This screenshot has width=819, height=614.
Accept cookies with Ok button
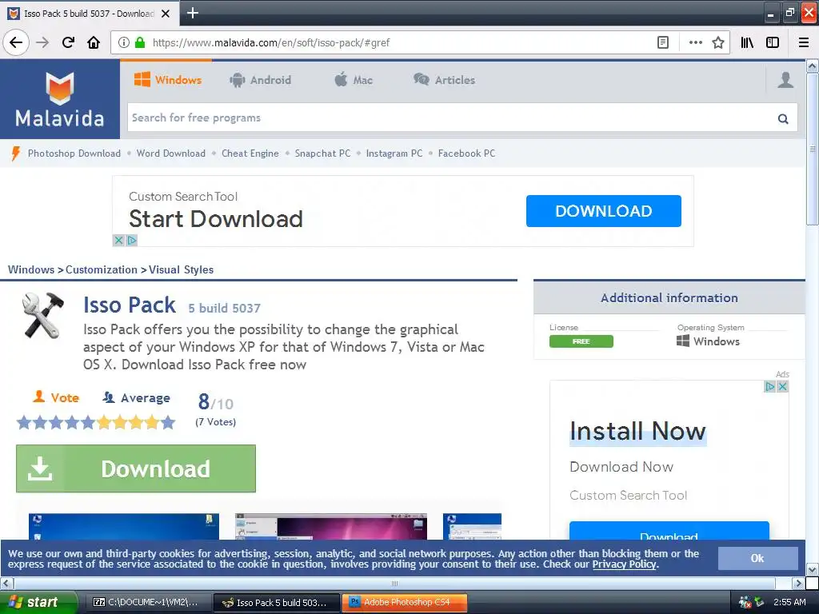pos(757,558)
